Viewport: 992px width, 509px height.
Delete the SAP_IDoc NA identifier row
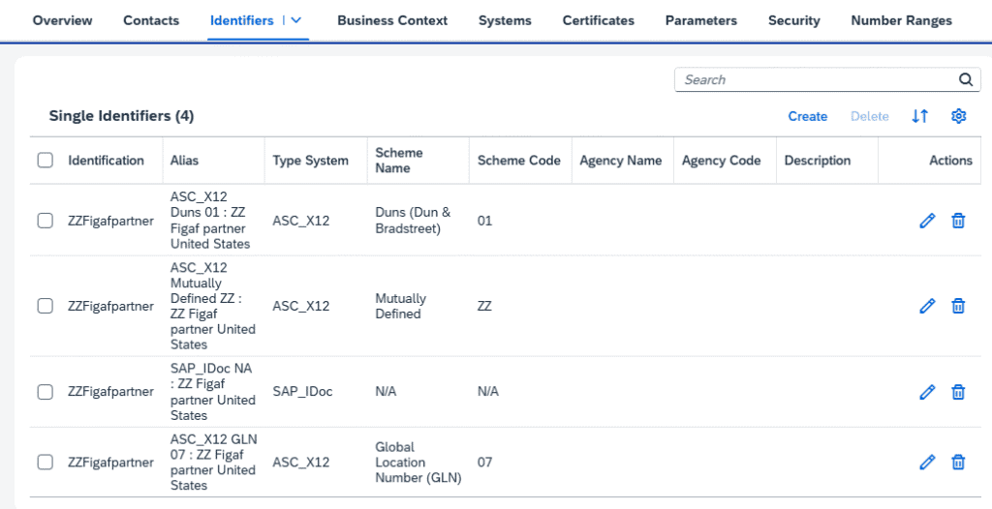[x=958, y=392]
